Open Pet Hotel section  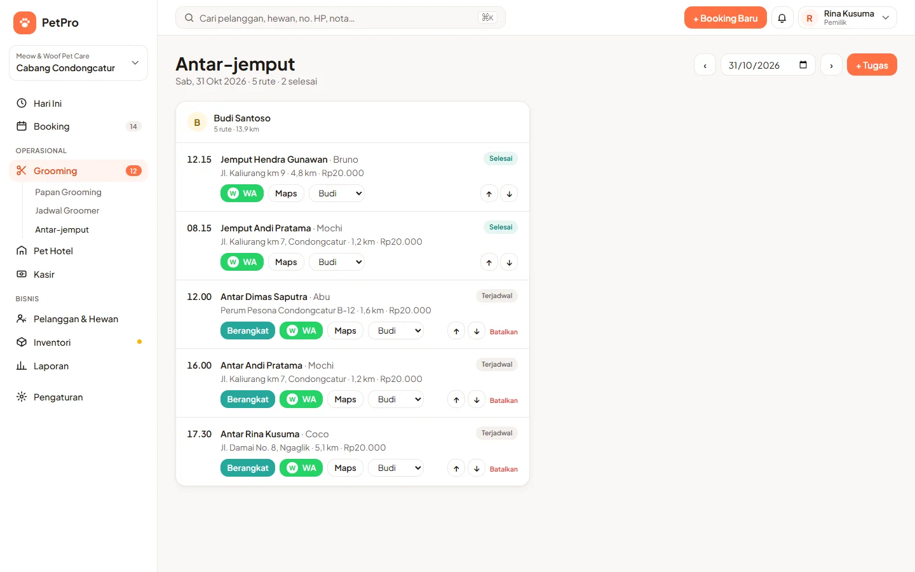click(78, 251)
